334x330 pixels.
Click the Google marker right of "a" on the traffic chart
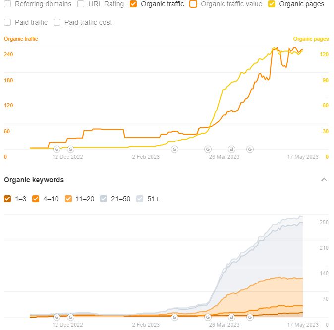coord(250,149)
